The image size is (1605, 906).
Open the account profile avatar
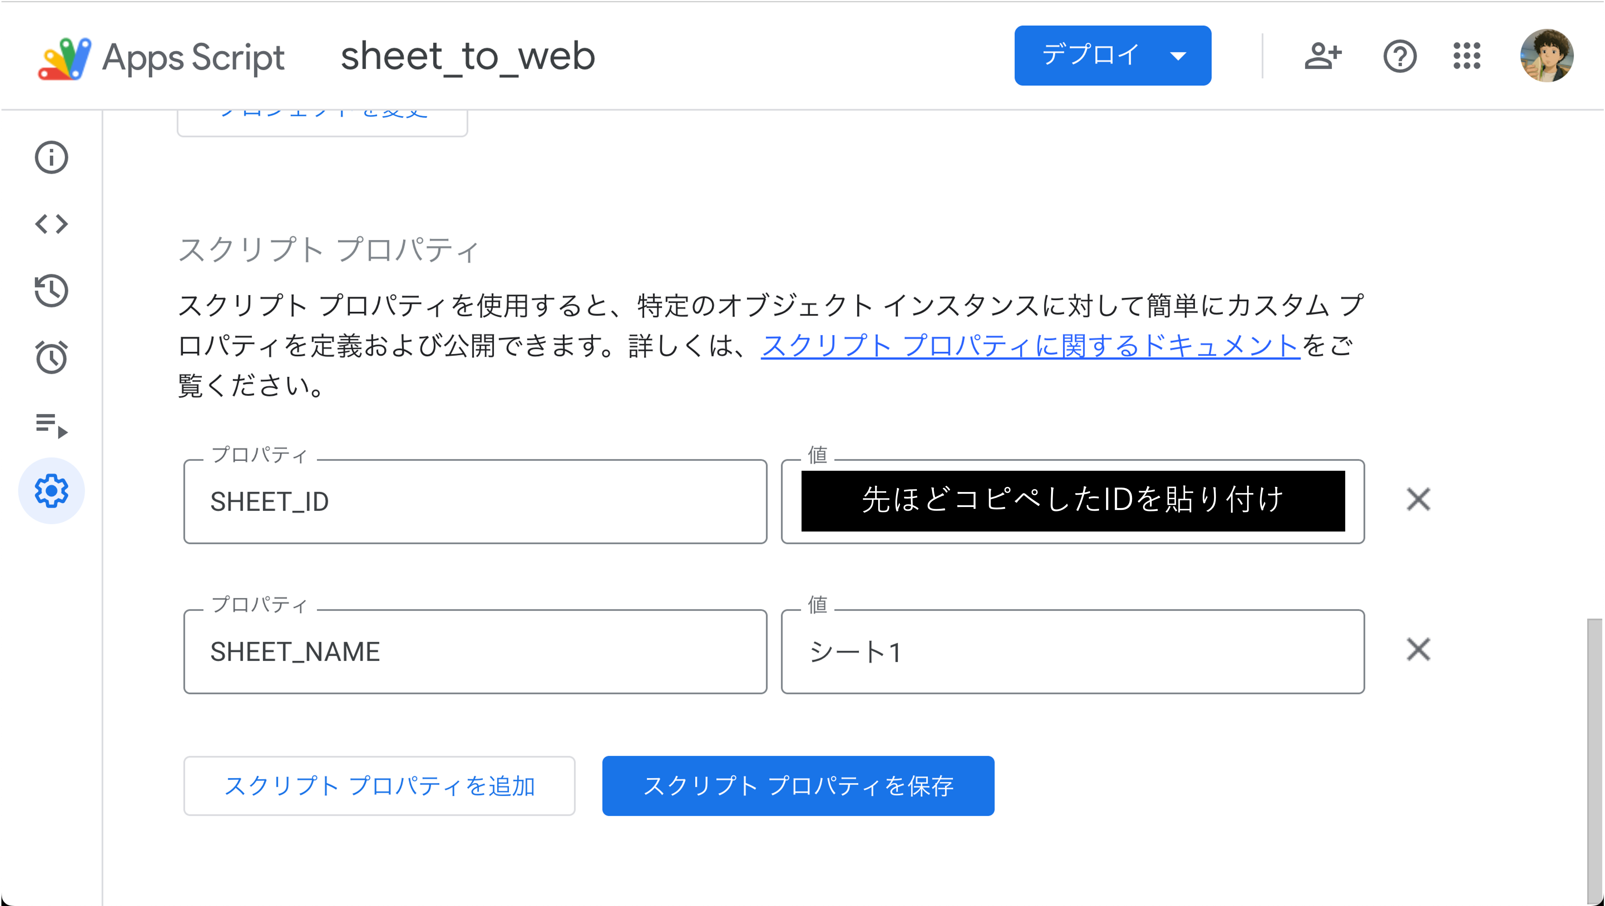[1546, 56]
